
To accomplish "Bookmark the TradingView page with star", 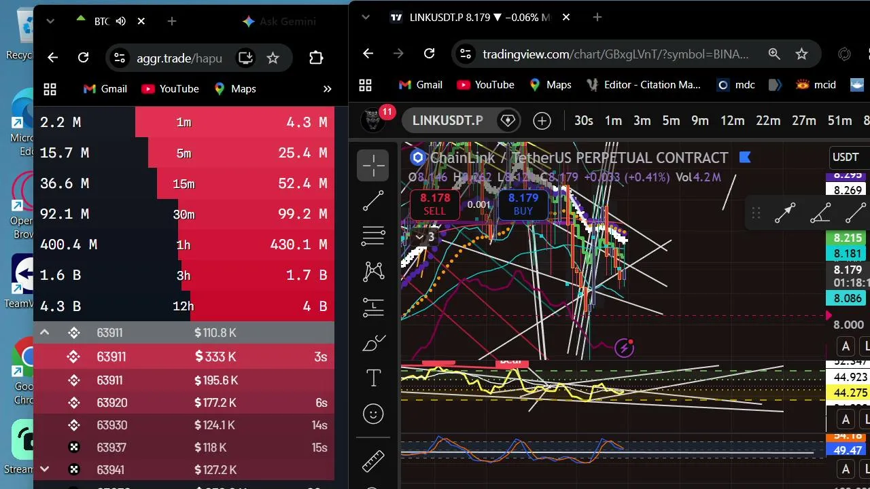I will [801, 54].
